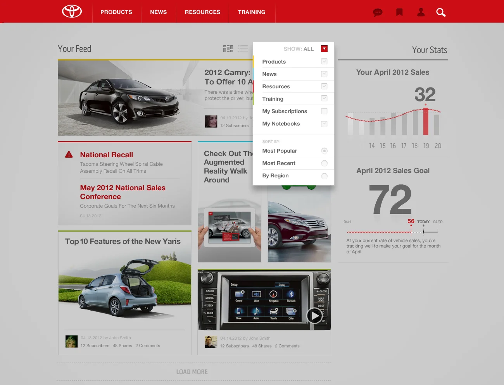
Task: Click Corporate Goals For Next Six Months
Action: pos(127,206)
